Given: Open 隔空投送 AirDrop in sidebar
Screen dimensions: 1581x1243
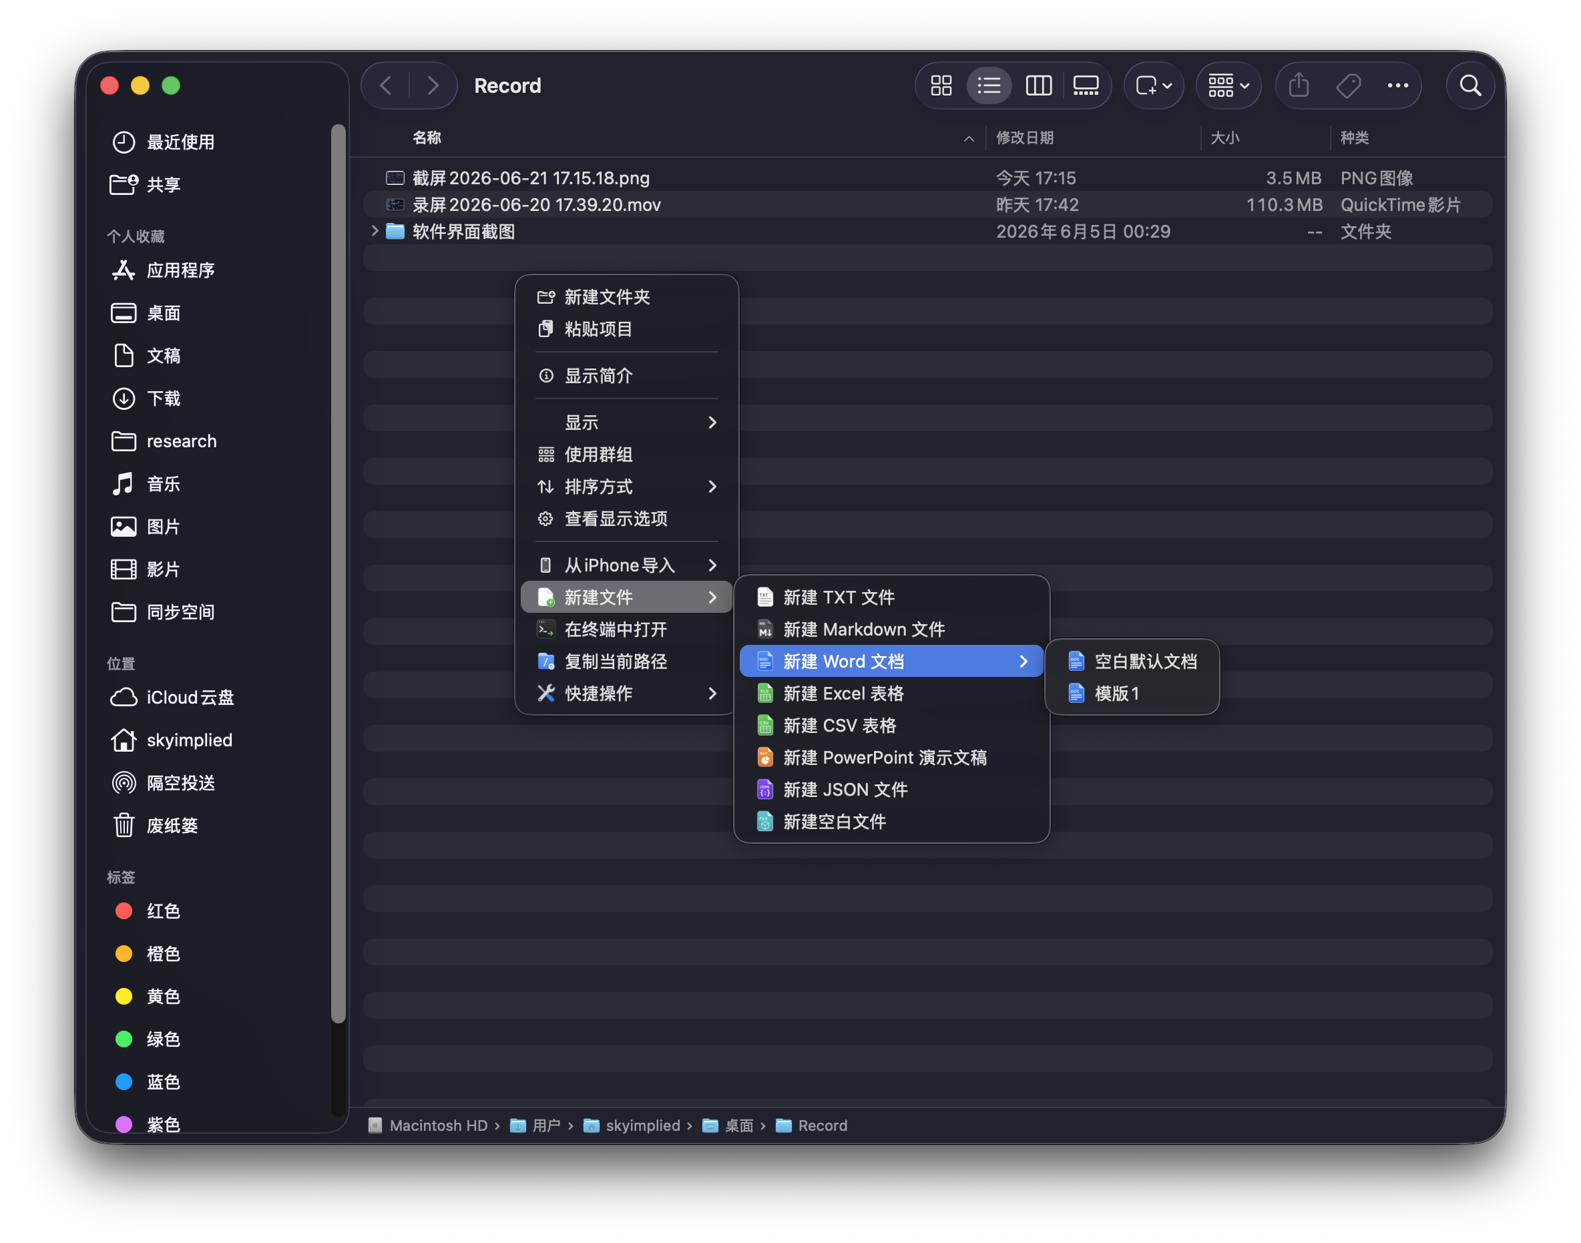Looking at the screenshot, I should 163,783.
